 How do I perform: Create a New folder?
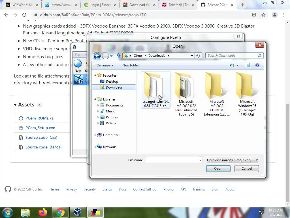[130, 65]
